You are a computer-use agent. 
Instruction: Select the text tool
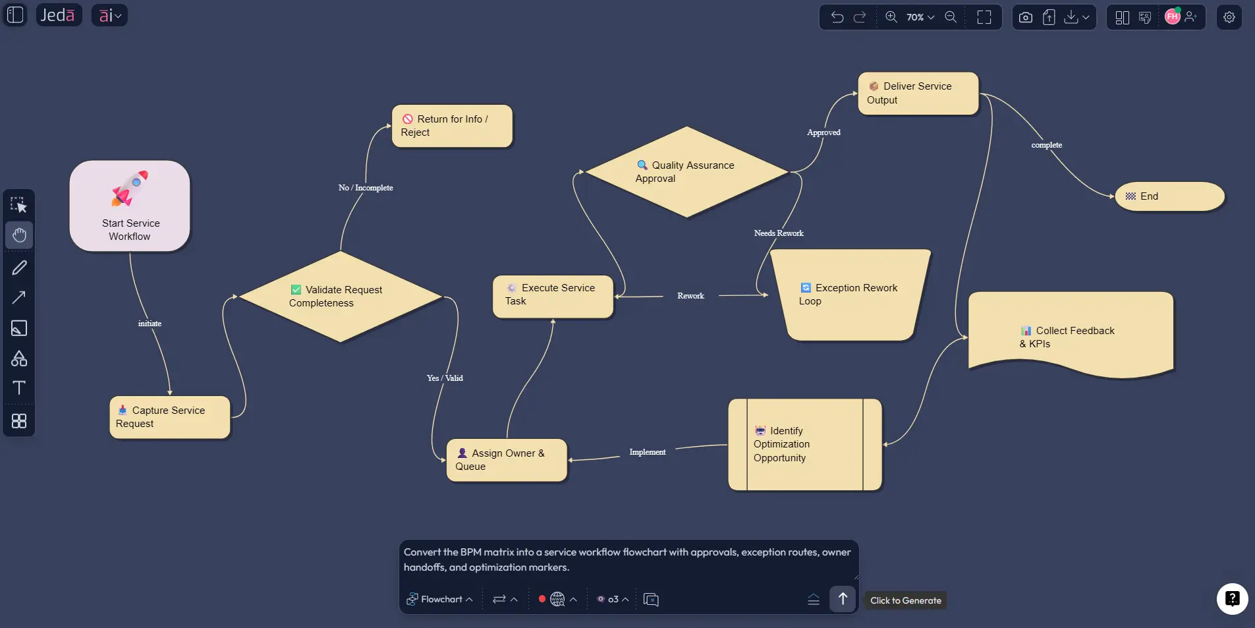coord(19,389)
